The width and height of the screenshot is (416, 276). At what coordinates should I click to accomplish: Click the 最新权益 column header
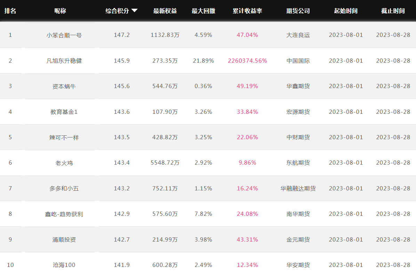click(x=165, y=11)
